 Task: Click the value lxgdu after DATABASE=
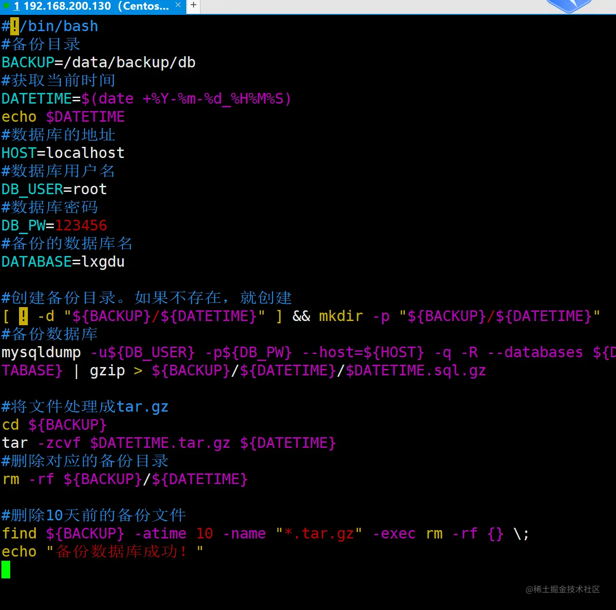coord(103,262)
